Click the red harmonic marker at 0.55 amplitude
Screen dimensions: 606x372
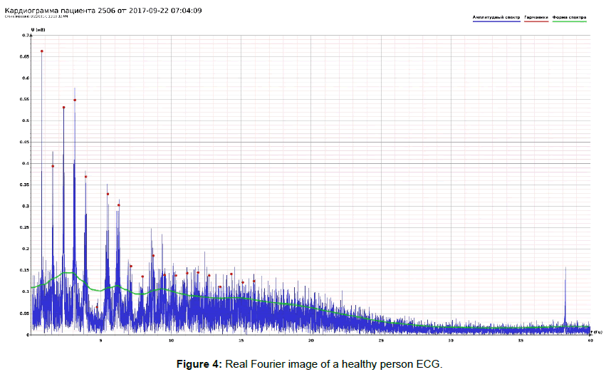coord(75,100)
